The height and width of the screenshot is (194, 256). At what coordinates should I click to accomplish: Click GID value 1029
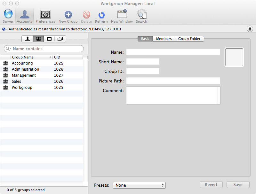[x=59, y=63]
